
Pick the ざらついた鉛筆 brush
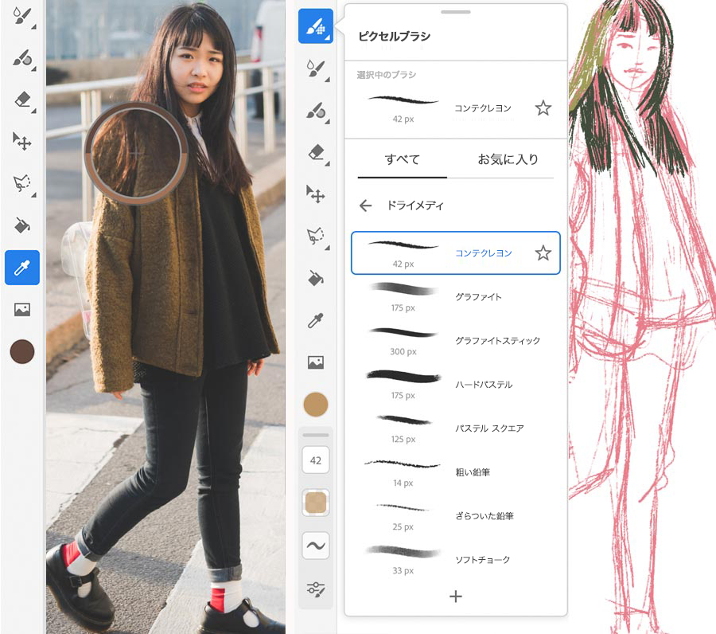point(456,517)
